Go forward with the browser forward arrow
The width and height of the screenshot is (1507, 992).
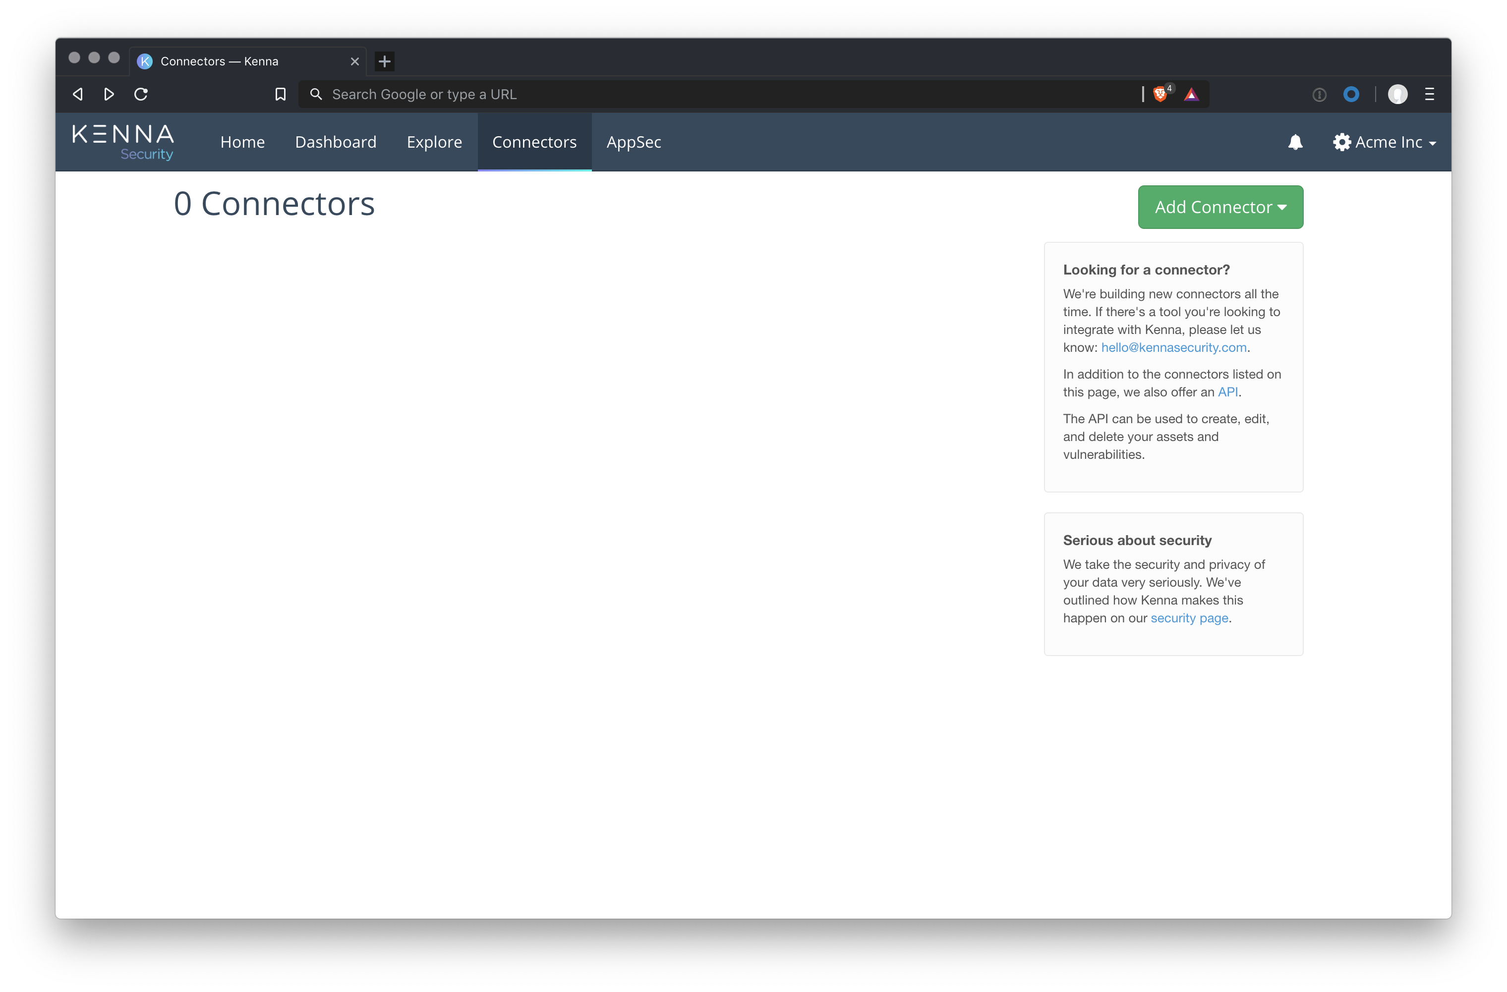click(109, 94)
